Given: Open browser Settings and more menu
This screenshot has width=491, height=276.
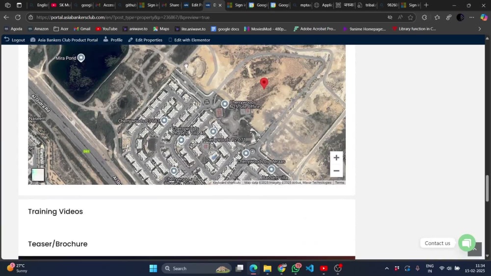Looking at the screenshot, I should (471, 18).
